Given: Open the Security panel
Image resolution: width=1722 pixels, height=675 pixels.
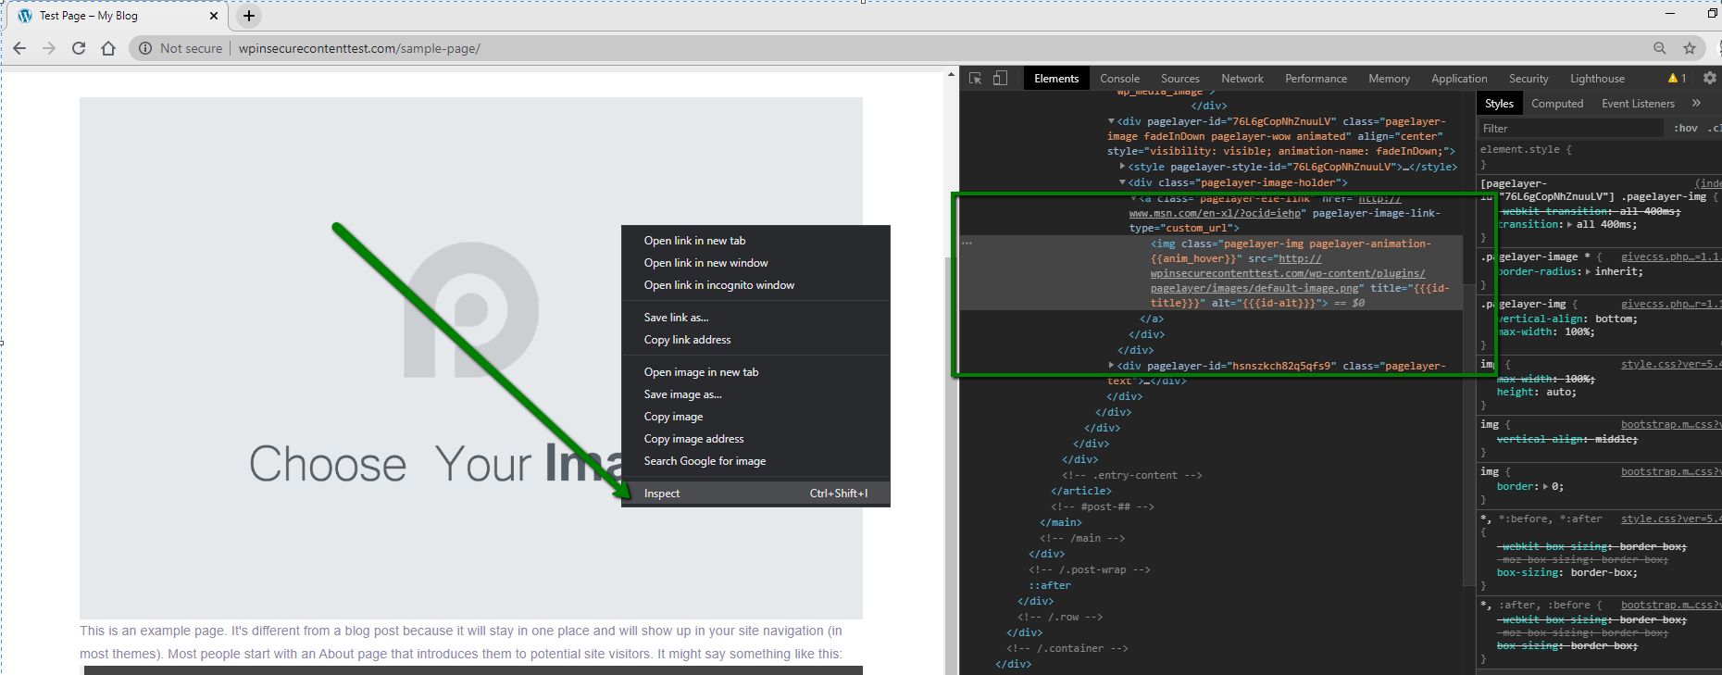Looking at the screenshot, I should click(1529, 79).
